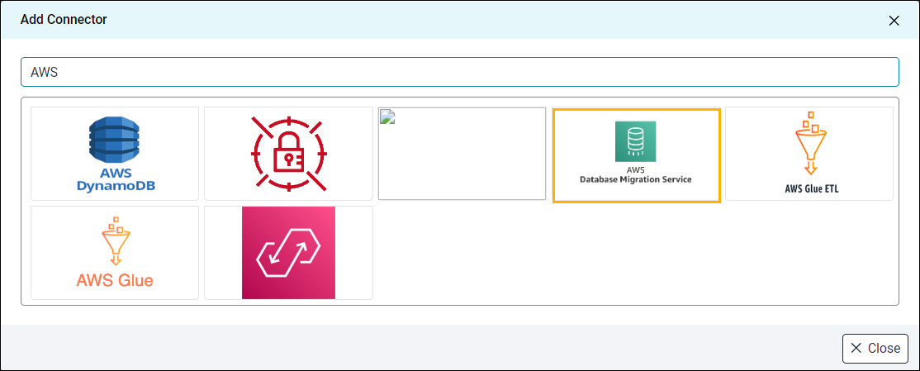Choose the red padlock target connector
The image size is (920, 371).
click(x=289, y=154)
